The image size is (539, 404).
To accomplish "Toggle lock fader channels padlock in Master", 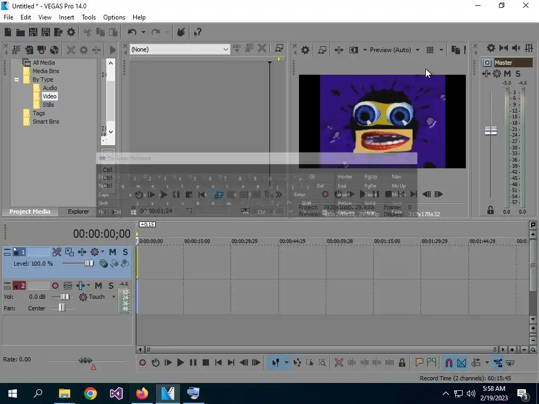I will point(491,210).
